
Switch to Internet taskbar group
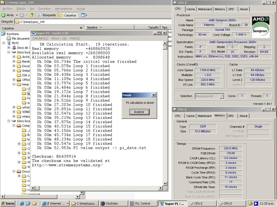coord(55,203)
